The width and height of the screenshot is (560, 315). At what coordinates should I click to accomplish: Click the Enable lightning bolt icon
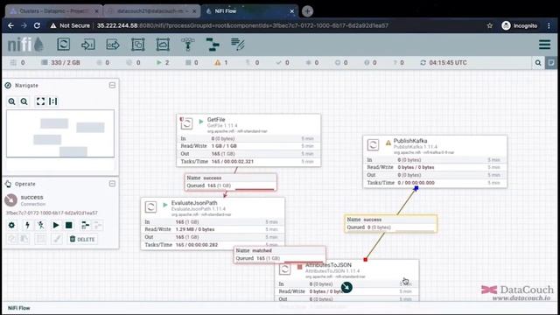27,225
